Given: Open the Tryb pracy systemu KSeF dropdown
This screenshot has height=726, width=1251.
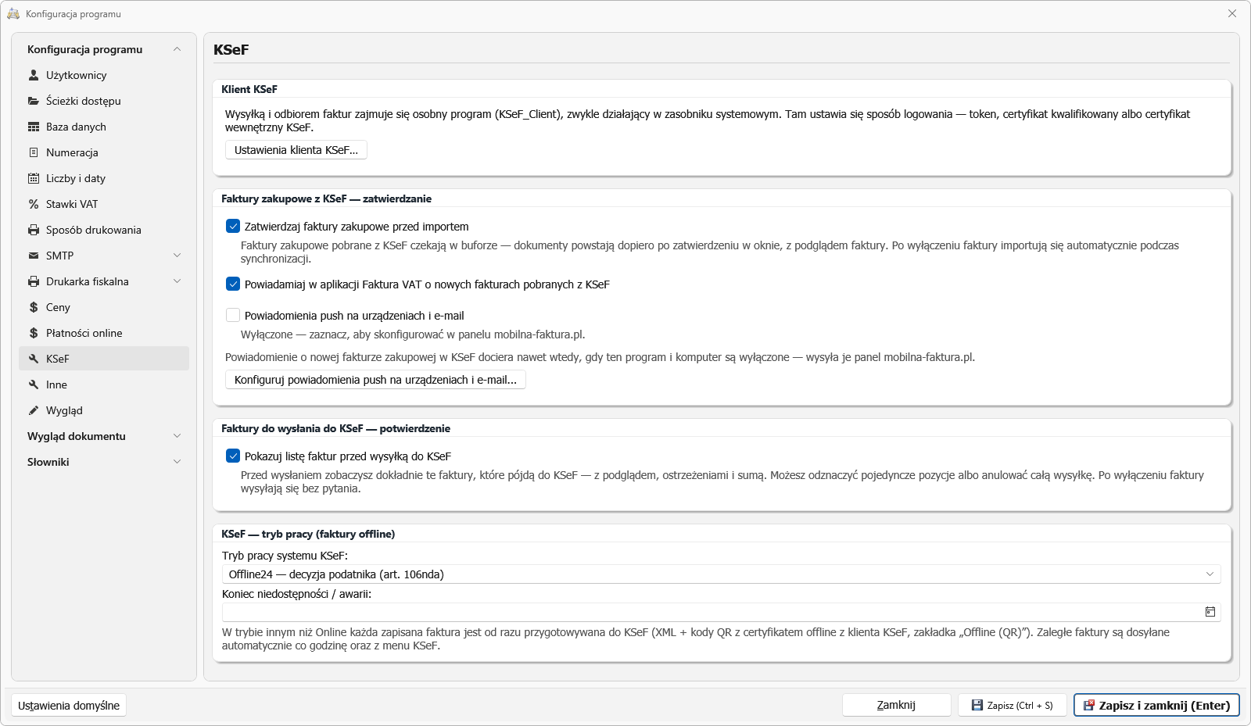Looking at the screenshot, I should pyautogui.click(x=721, y=574).
